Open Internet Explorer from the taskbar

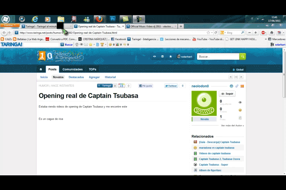click(35, 19)
